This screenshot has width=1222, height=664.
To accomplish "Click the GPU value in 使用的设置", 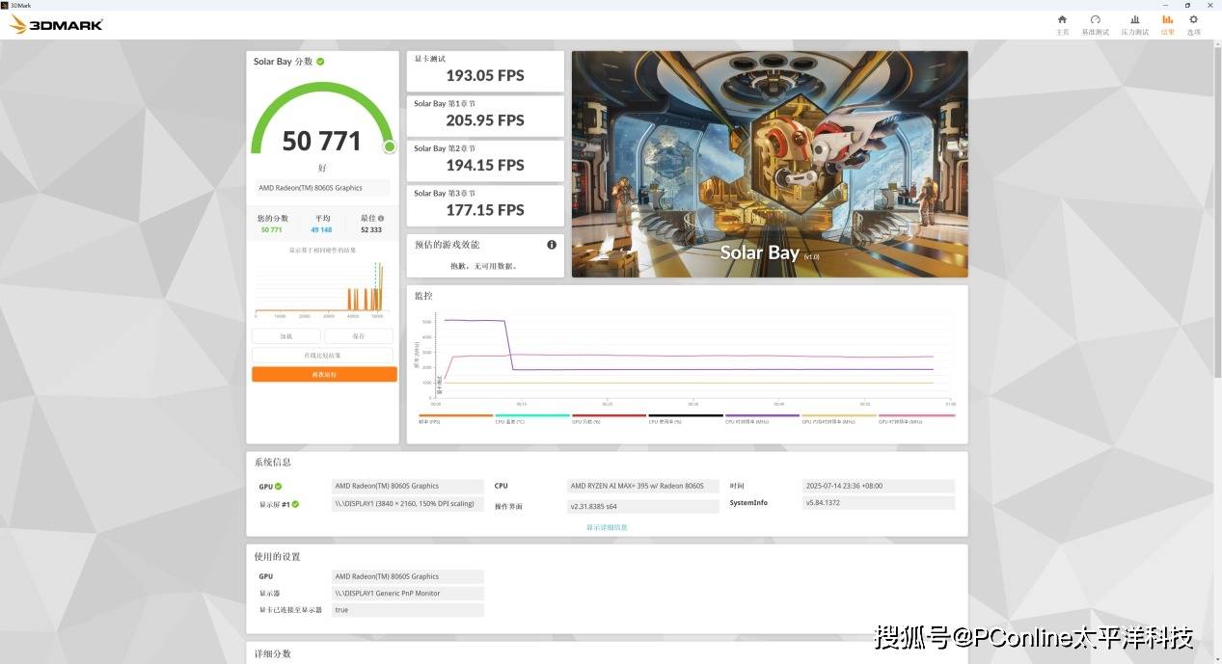I will tap(408, 576).
